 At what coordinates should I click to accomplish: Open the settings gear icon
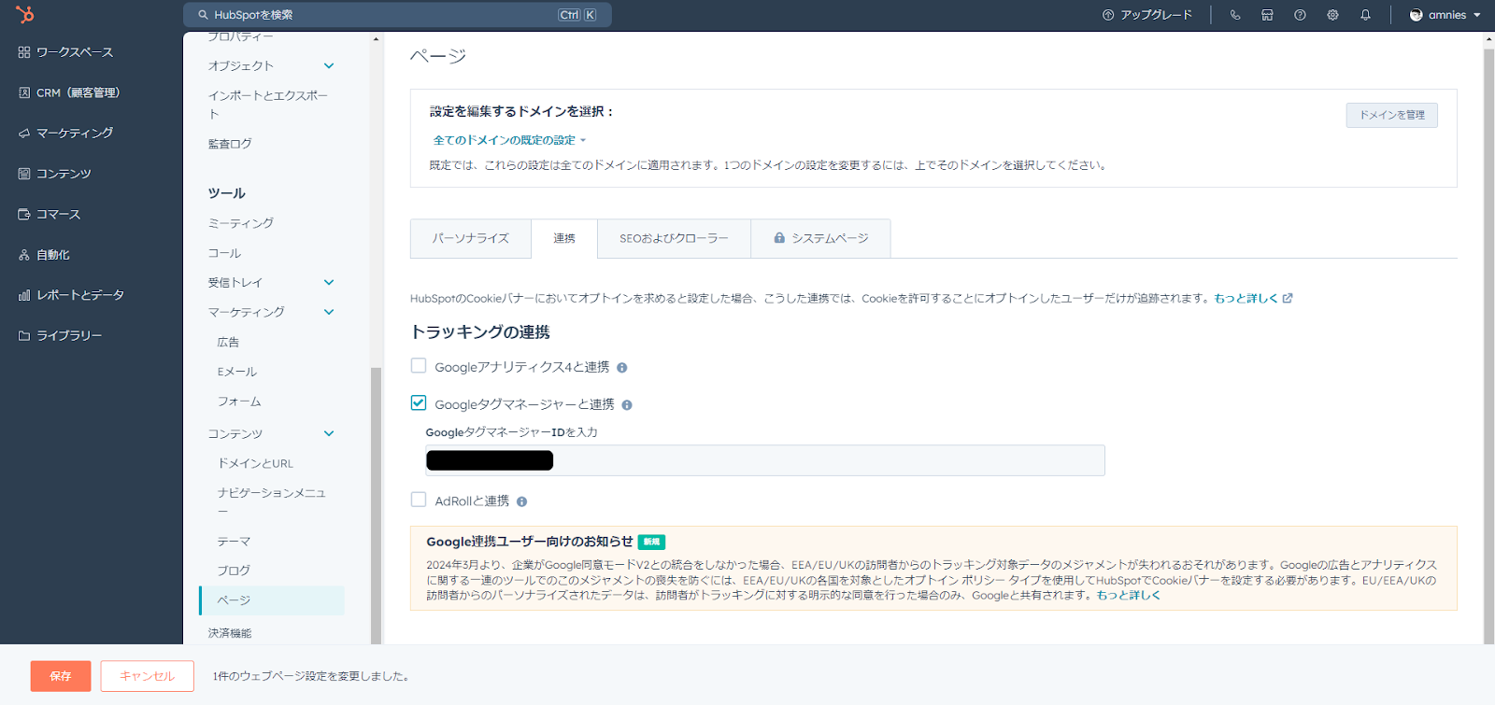(1332, 15)
